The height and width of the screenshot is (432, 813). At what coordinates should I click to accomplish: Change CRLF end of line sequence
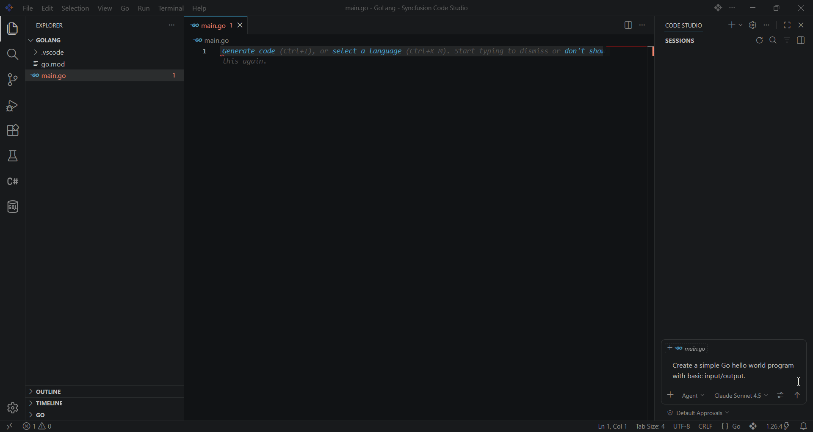coord(705,426)
